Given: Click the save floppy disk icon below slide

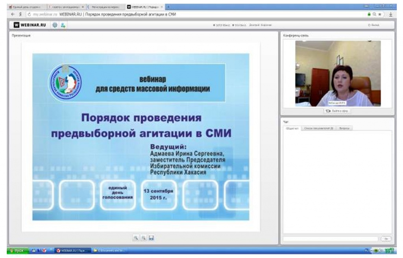Looking at the screenshot, I should click(152, 238).
